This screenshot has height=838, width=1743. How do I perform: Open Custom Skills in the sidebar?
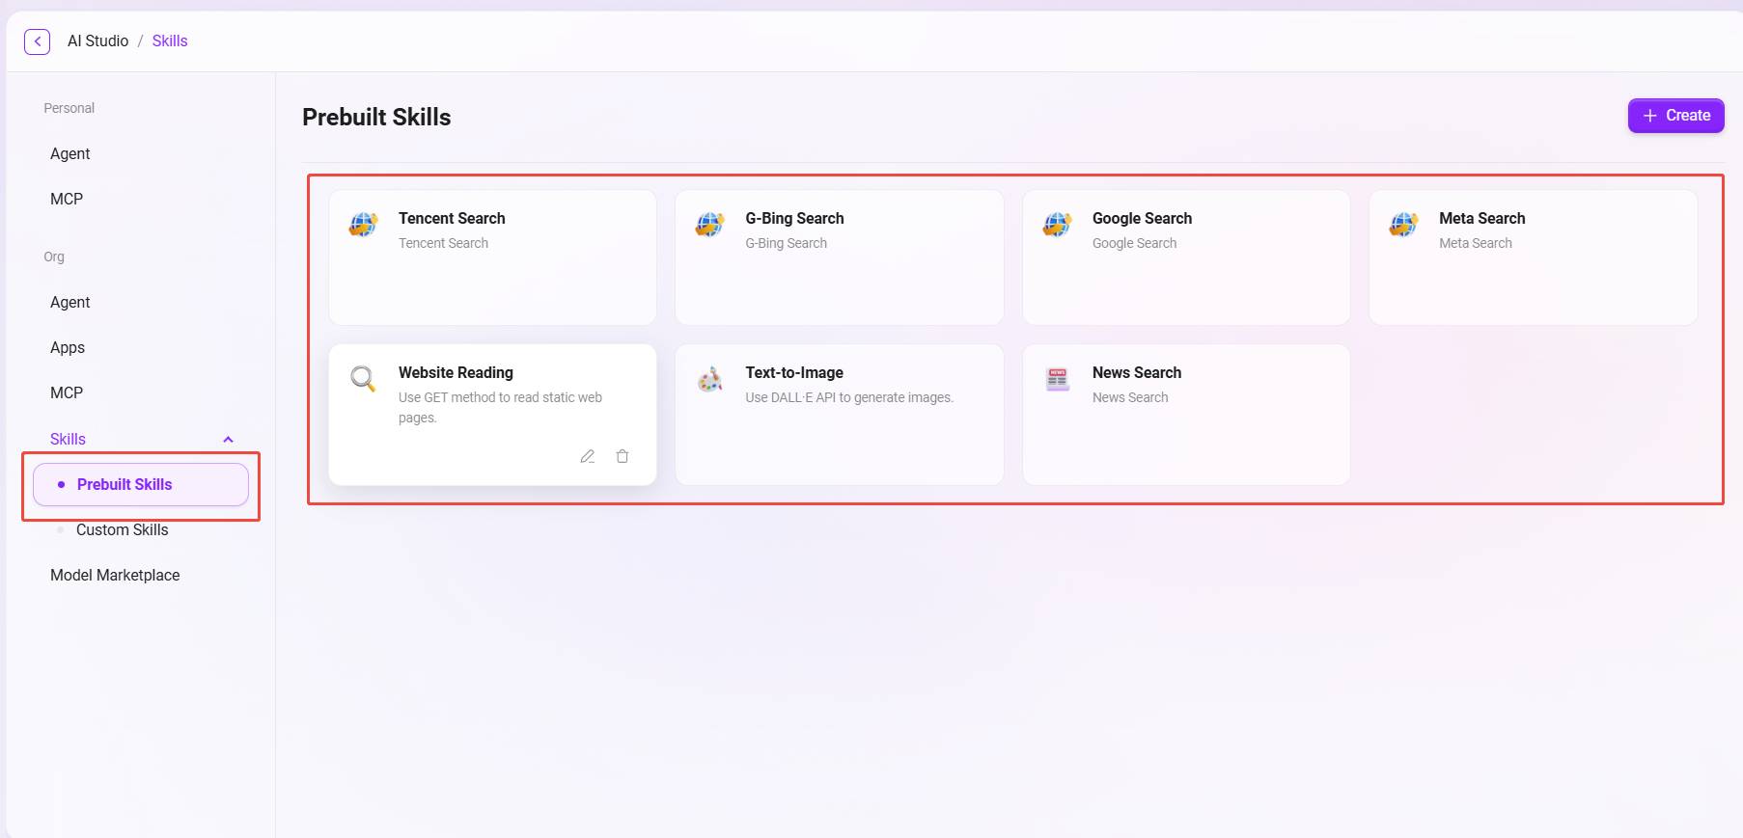(x=122, y=529)
